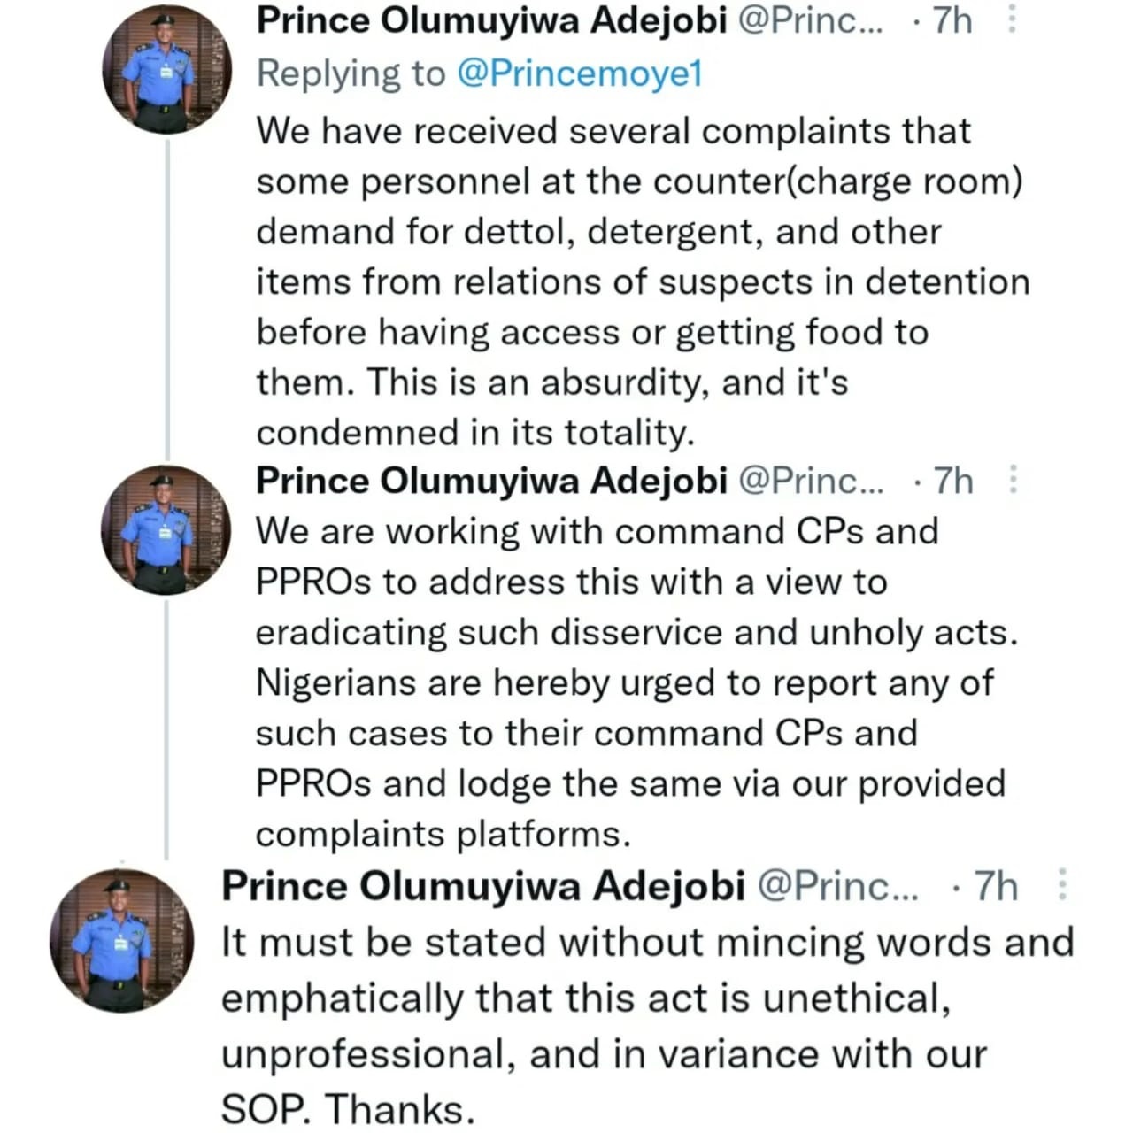Open the tweet urging Nigerians to report cases
Viewport: 1133px width, 1133px height.
pos(620,682)
